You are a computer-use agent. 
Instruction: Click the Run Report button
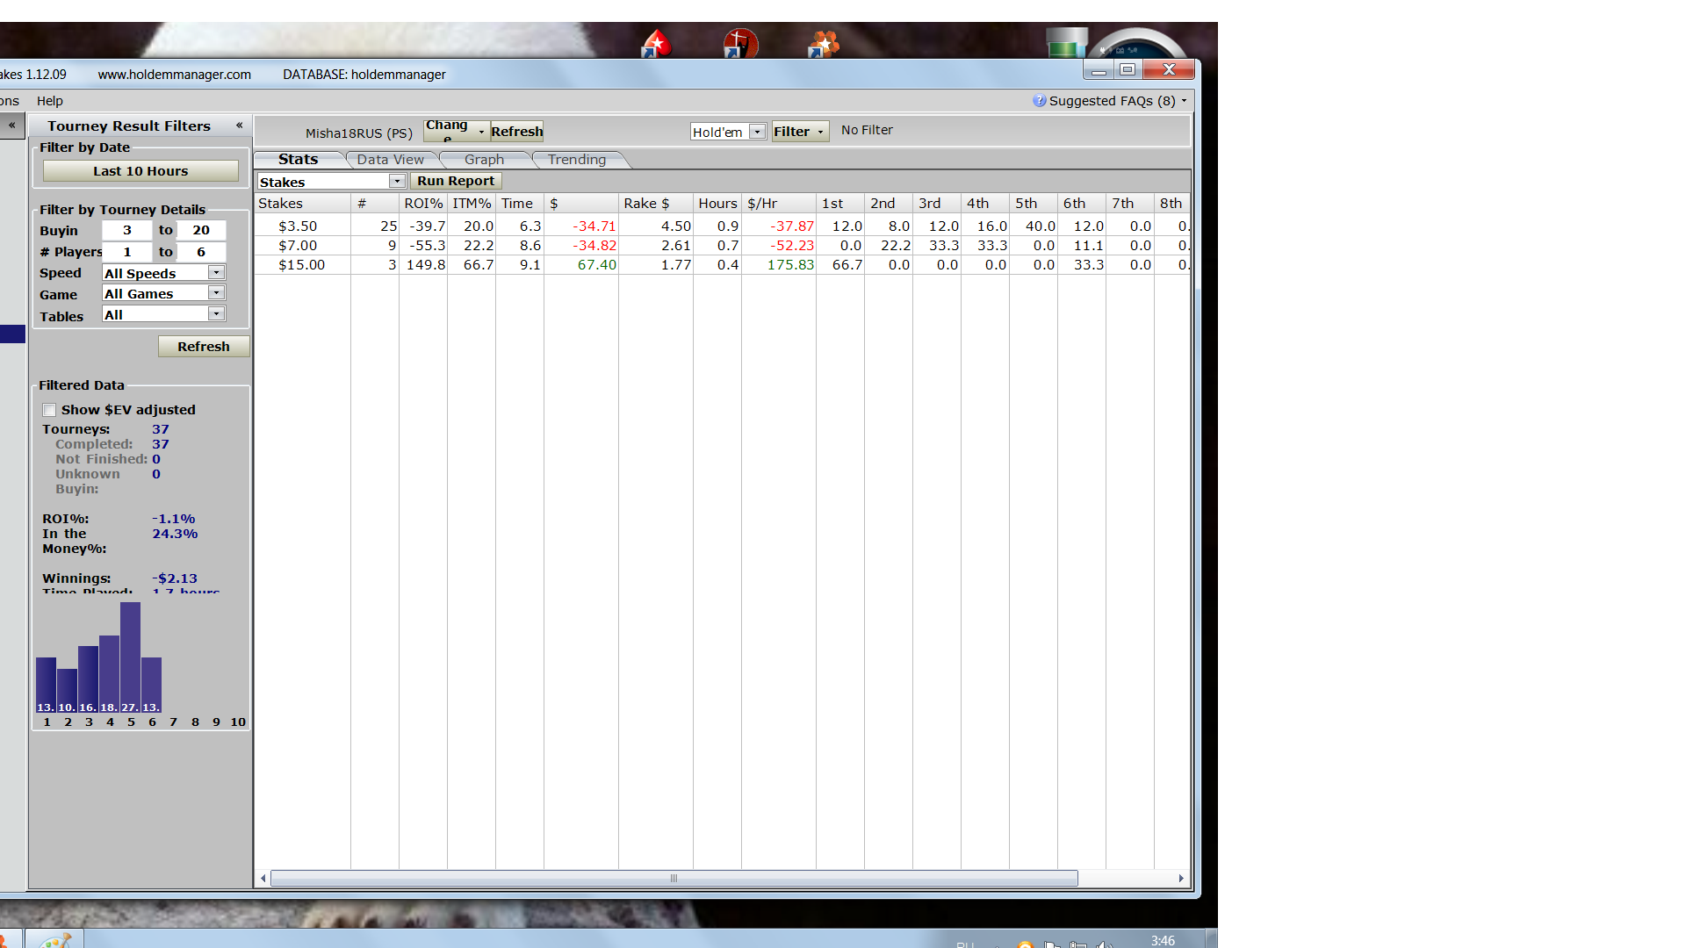pyautogui.click(x=456, y=181)
